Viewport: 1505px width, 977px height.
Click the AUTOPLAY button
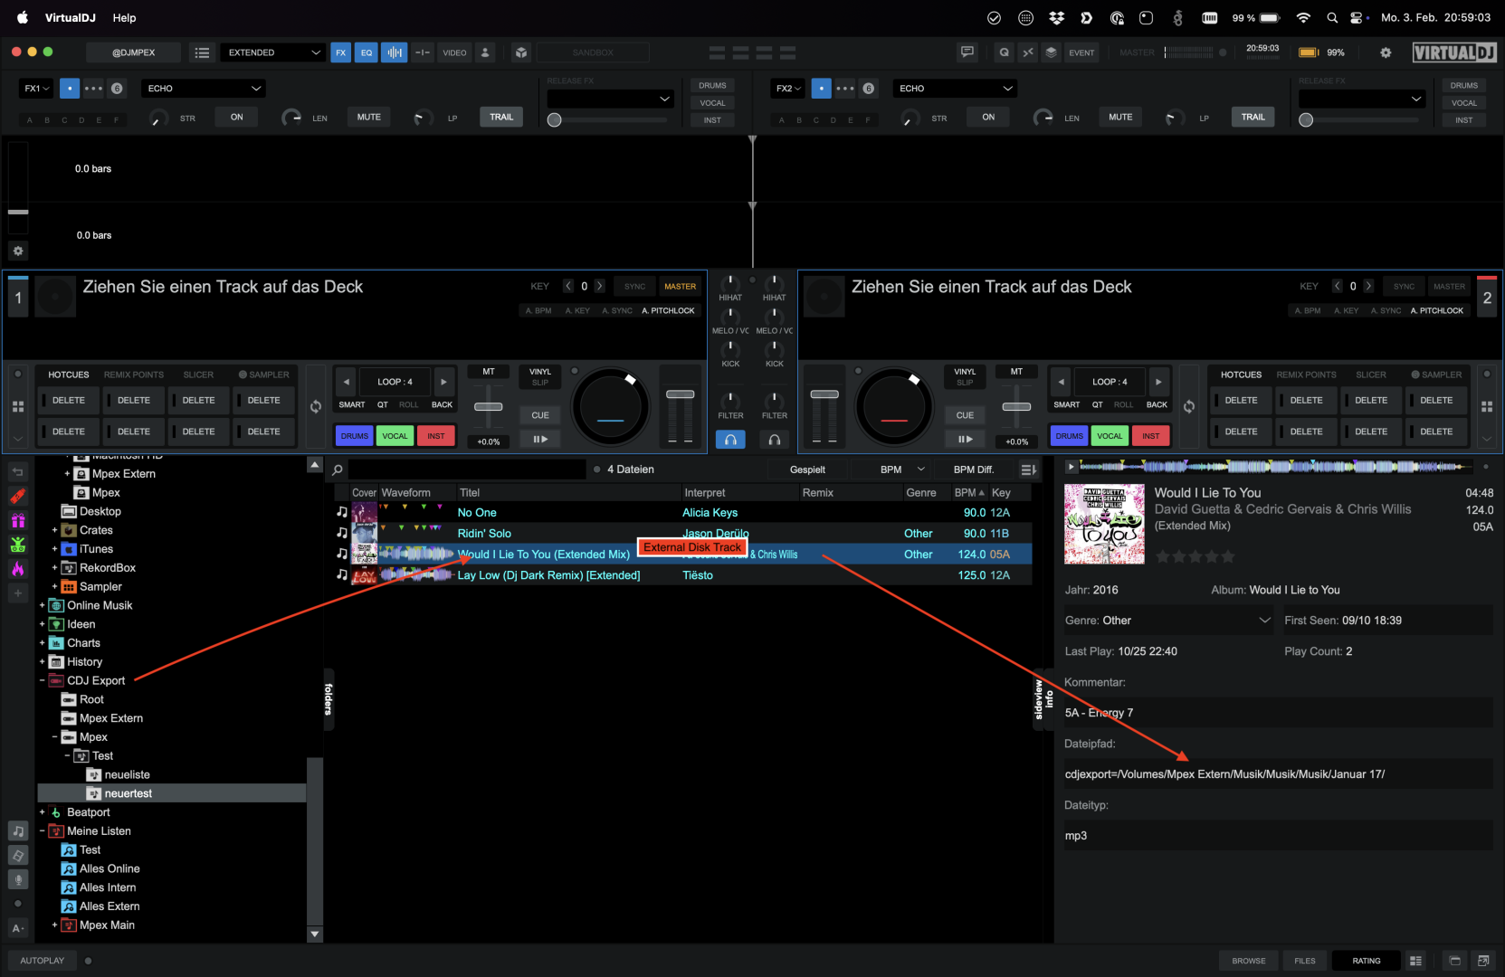[43, 961]
